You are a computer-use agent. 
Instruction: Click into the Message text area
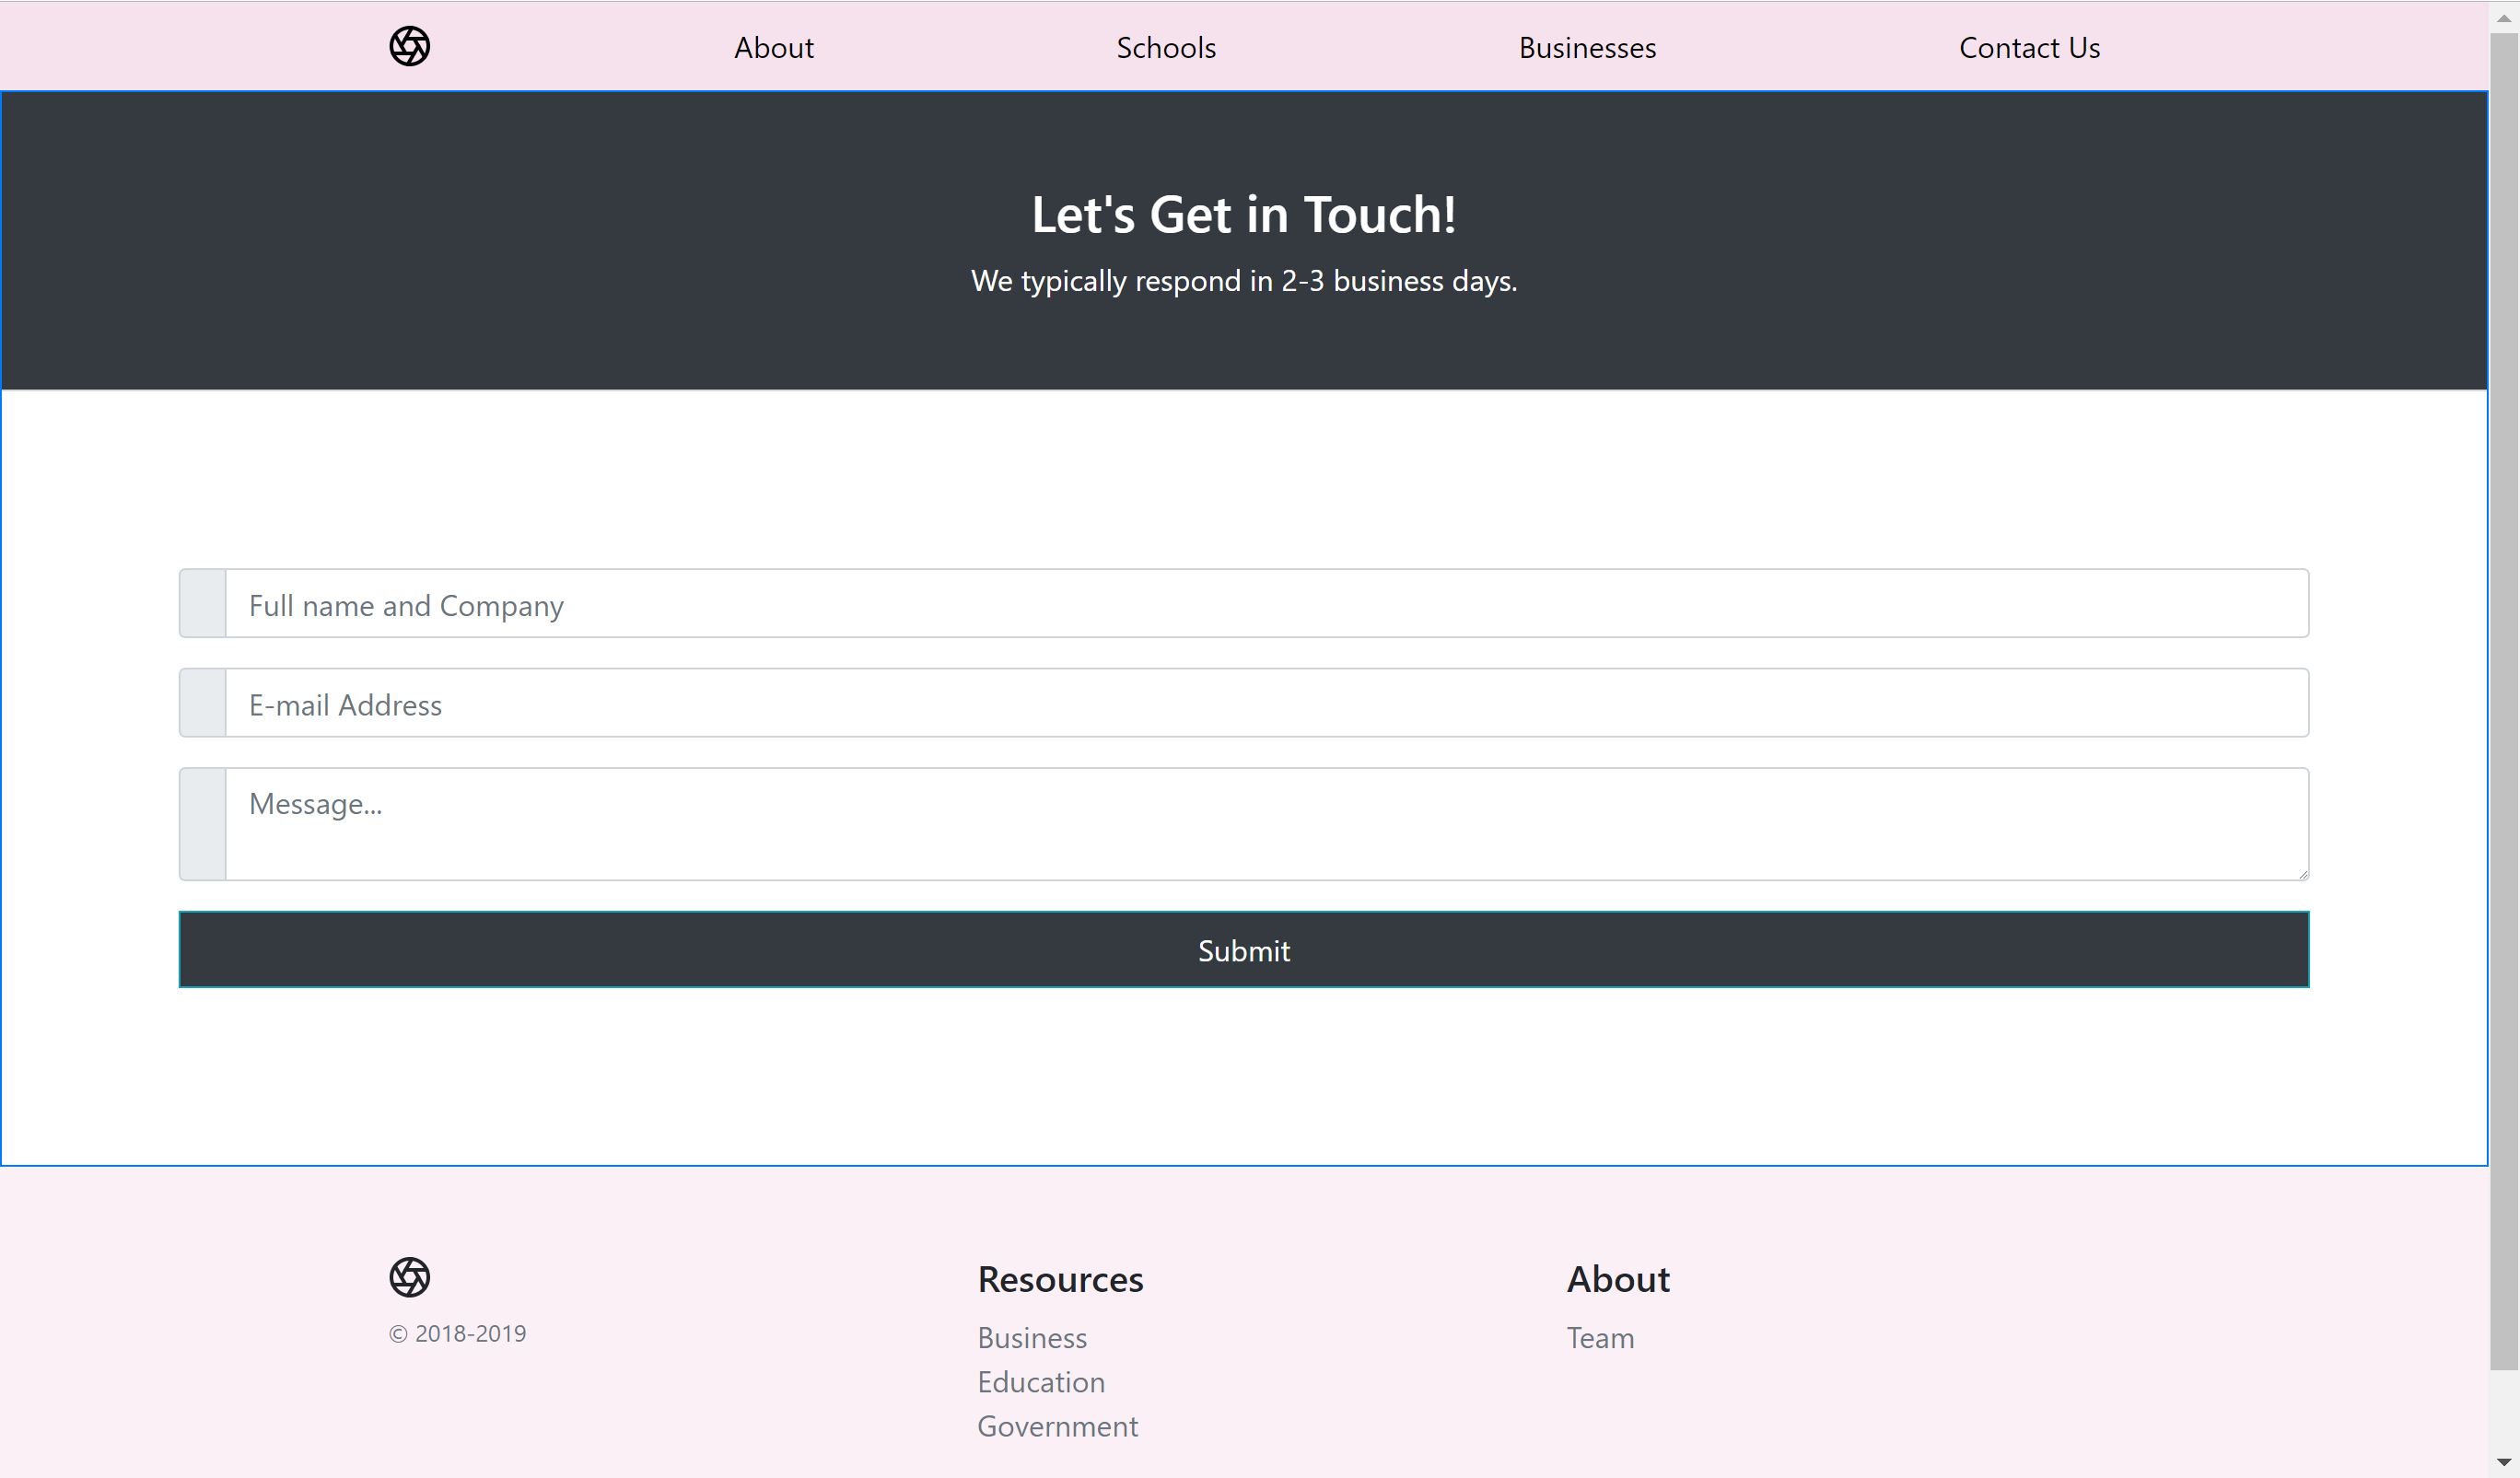[x=1266, y=824]
